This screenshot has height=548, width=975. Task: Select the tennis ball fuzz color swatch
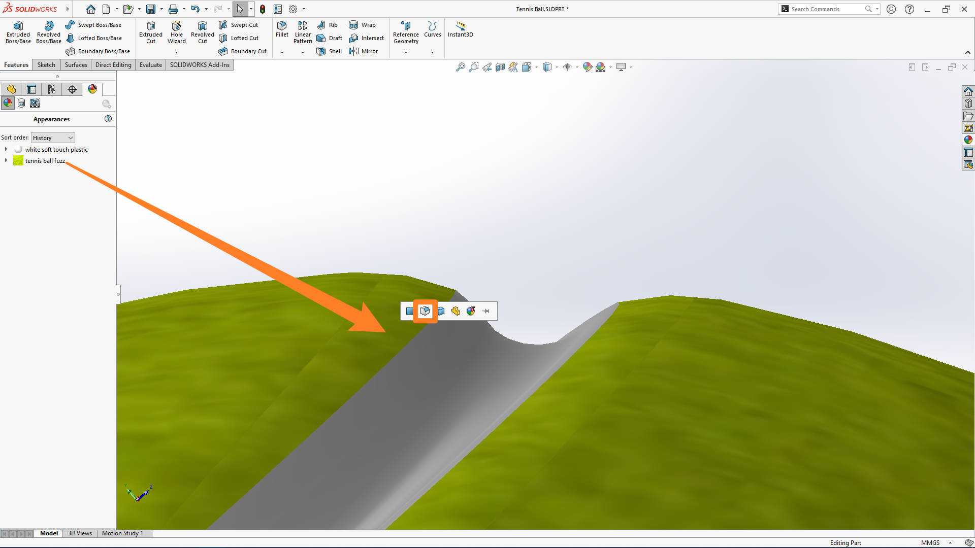pyautogui.click(x=18, y=160)
